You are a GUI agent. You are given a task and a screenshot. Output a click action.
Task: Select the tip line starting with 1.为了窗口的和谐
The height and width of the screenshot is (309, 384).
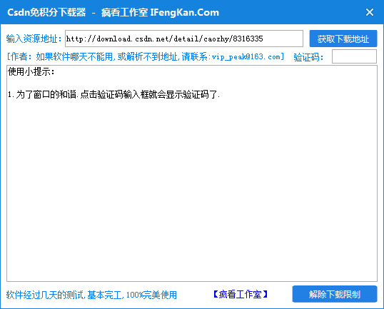pos(113,94)
